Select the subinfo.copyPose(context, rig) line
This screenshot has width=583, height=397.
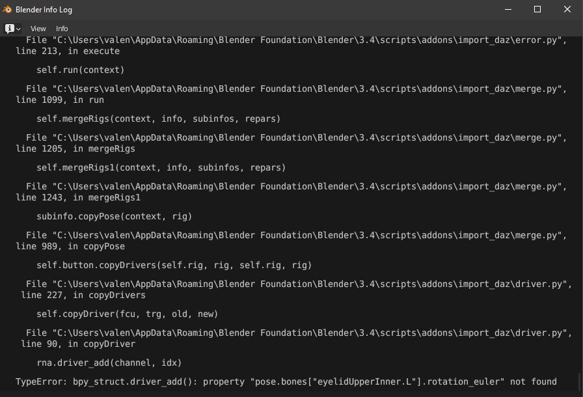pyautogui.click(x=114, y=216)
